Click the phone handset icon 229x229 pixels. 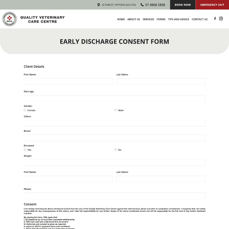tap(142, 5)
